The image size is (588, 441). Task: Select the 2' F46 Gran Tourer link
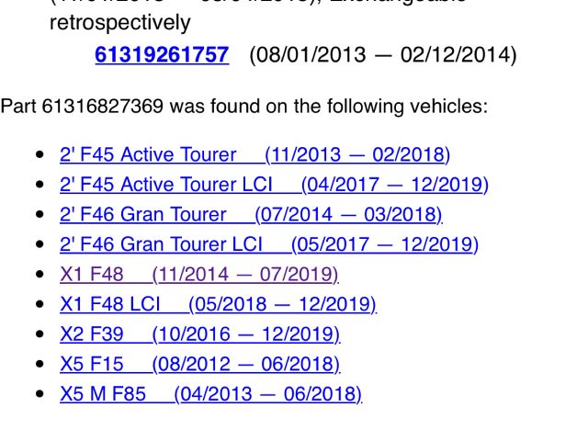point(142,215)
